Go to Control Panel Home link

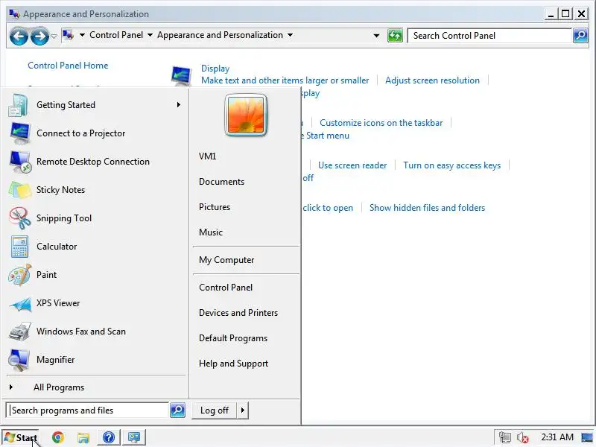point(68,66)
